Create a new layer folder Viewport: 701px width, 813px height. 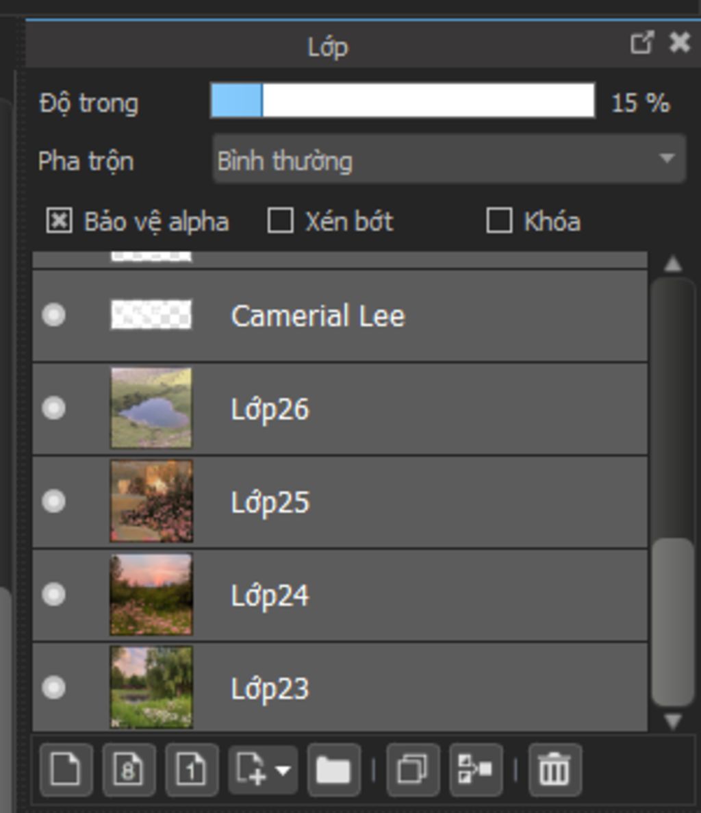(333, 769)
